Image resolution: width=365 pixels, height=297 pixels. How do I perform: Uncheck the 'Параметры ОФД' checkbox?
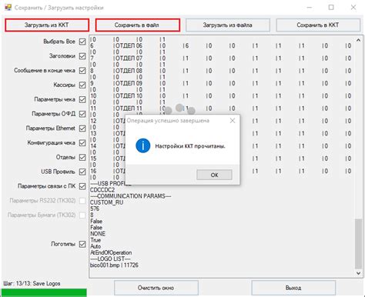[82, 114]
